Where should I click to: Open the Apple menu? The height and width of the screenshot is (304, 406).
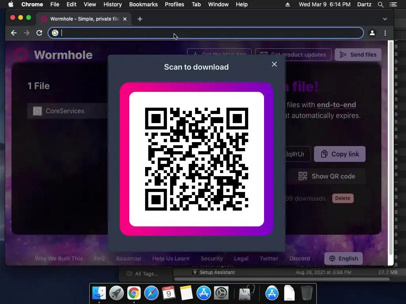(11, 4)
